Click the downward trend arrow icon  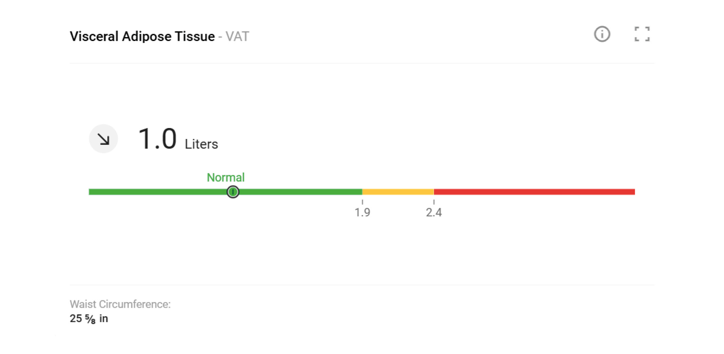pyautogui.click(x=104, y=139)
